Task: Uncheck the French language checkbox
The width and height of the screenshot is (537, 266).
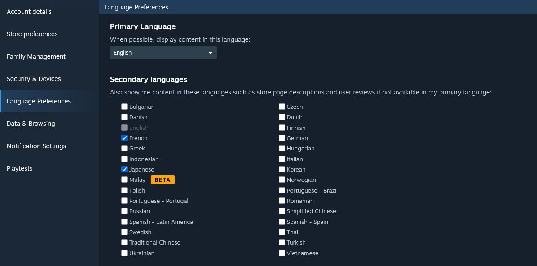Action: point(124,138)
